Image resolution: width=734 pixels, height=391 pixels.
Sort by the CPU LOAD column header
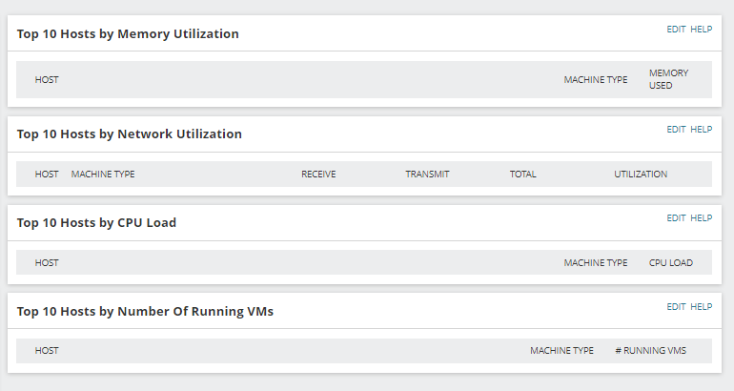coord(671,262)
